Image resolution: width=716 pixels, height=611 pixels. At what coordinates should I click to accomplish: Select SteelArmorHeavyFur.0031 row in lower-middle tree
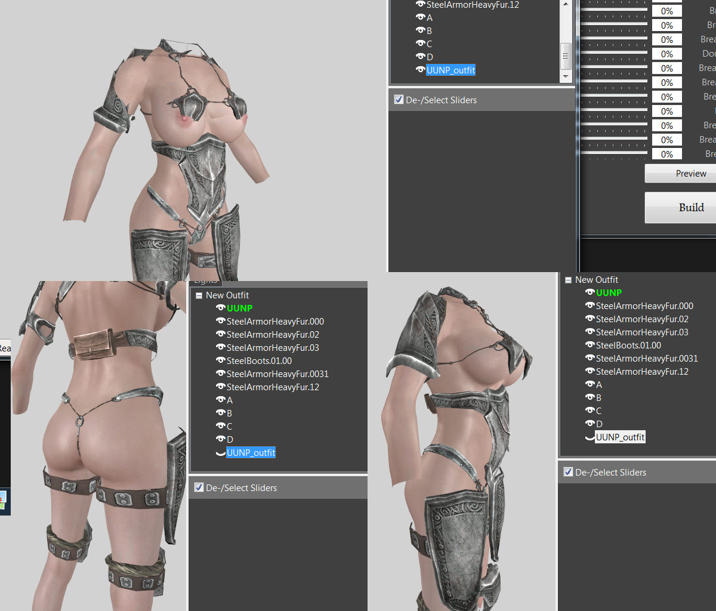point(277,374)
